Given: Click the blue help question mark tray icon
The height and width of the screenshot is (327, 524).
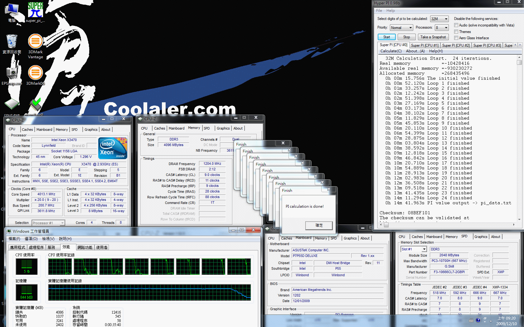Looking at the screenshot, I should point(478,320).
